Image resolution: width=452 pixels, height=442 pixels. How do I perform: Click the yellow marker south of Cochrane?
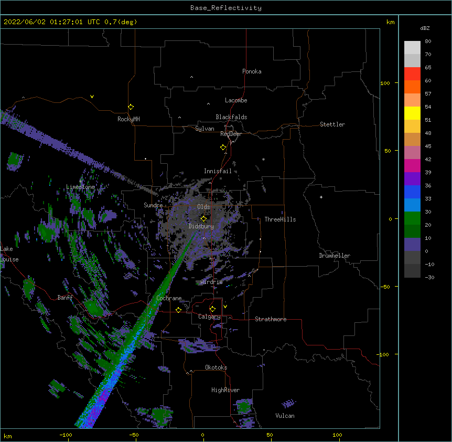coord(178,310)
